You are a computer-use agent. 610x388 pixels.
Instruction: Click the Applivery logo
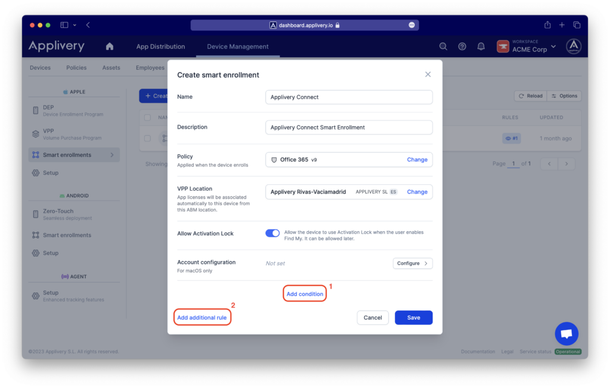click(x=57, y=46)
